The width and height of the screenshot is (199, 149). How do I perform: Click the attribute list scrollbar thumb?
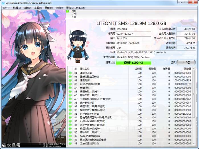tap(194, 94)
